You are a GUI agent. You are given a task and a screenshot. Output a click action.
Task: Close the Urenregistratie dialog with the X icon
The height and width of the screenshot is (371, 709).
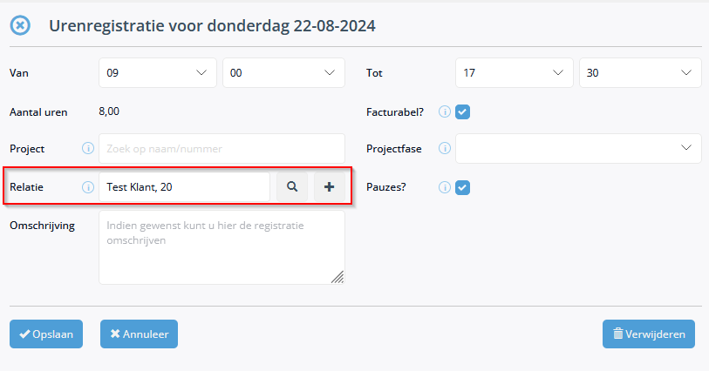click(x=20, y=25)
